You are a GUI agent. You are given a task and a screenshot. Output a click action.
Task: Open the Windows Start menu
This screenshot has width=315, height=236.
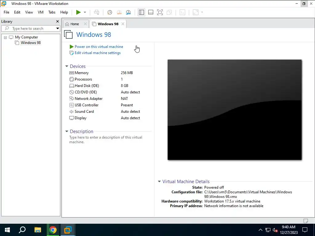click(x=7, y=230)
